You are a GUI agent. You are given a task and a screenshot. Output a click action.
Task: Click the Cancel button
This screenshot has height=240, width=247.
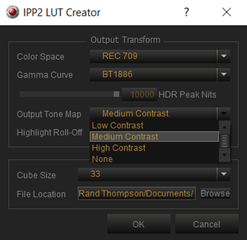207,224
